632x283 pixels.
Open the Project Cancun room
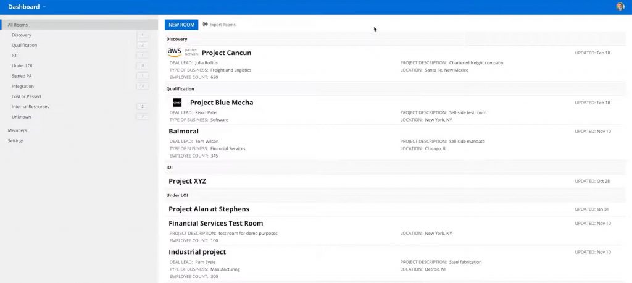pos(226,53)
